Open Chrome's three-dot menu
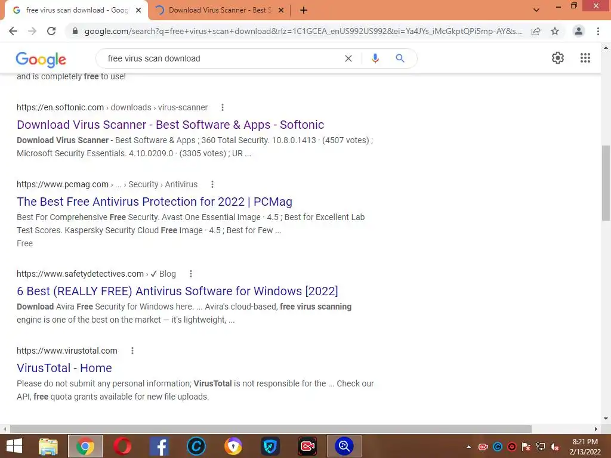This screenshot has width=611, height=458. (598, 31)
